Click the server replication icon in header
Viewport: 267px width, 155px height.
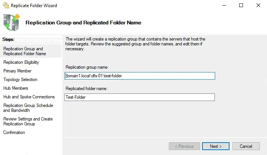point(12,22)
